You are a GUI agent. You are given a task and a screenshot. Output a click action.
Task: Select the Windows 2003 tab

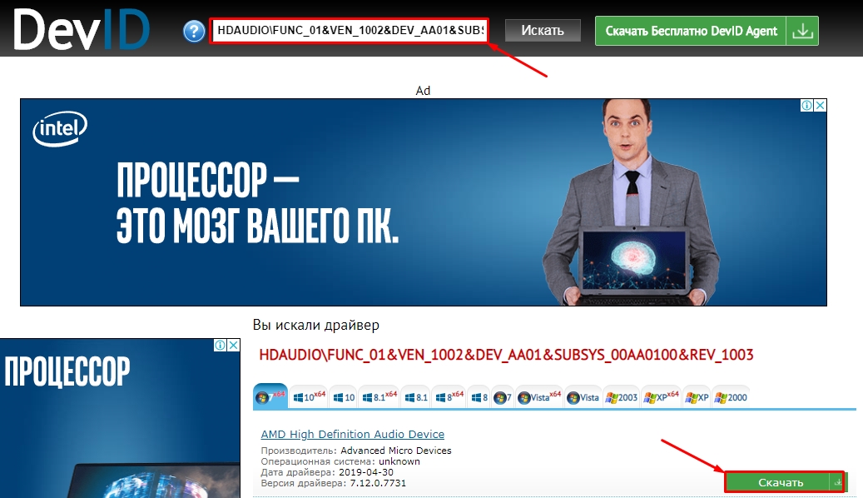(x=622, y=397)
